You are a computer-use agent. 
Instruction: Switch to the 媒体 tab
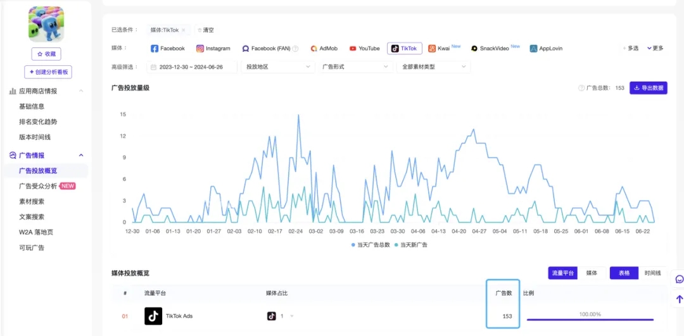coord(592,273)
